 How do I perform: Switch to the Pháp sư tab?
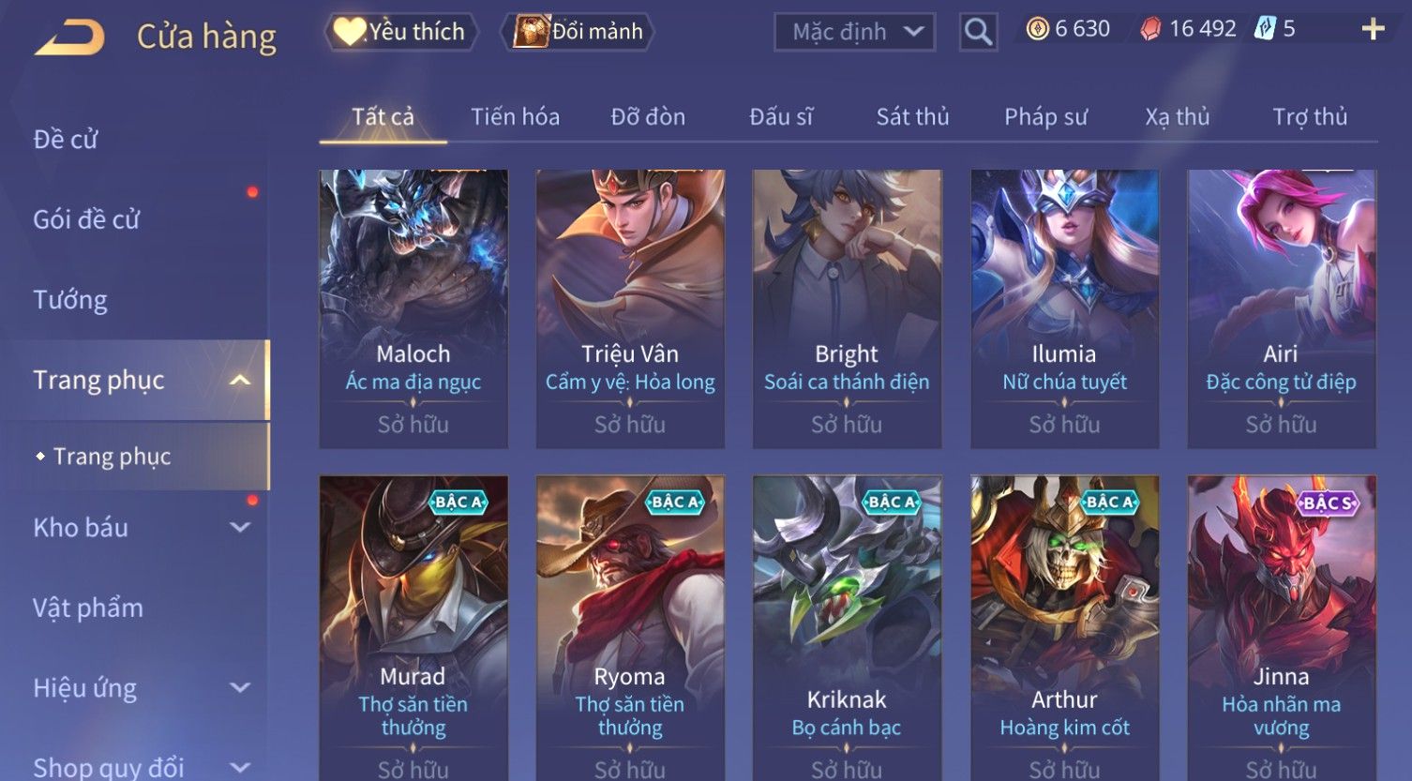[x=1045, y=117]
